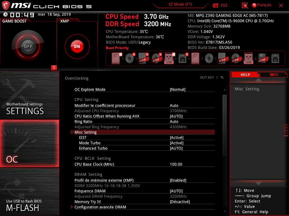
Task: Click the scroll up arrow of settings list
Action: point(224,90)
